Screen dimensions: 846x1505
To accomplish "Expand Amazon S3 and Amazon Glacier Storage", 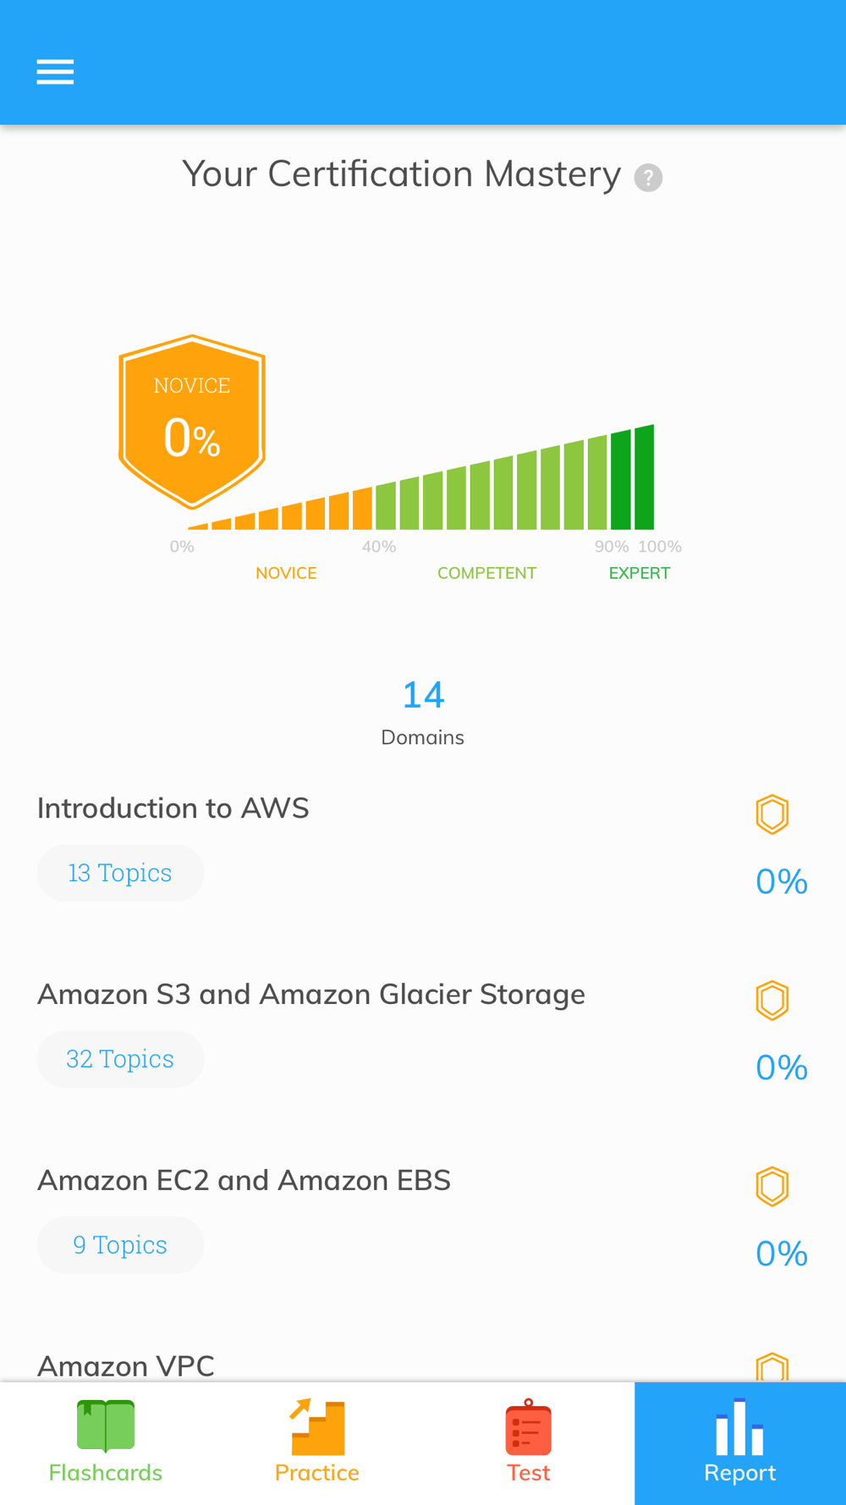I will (x=311, y=995).
